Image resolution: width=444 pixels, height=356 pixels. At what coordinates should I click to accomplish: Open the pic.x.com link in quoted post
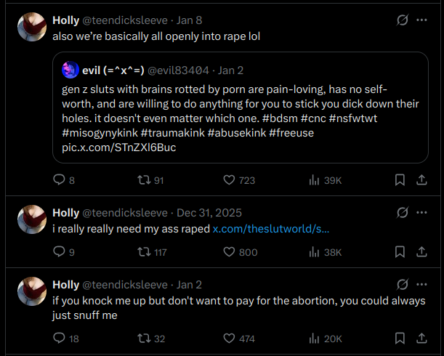[x=119, y=147]
